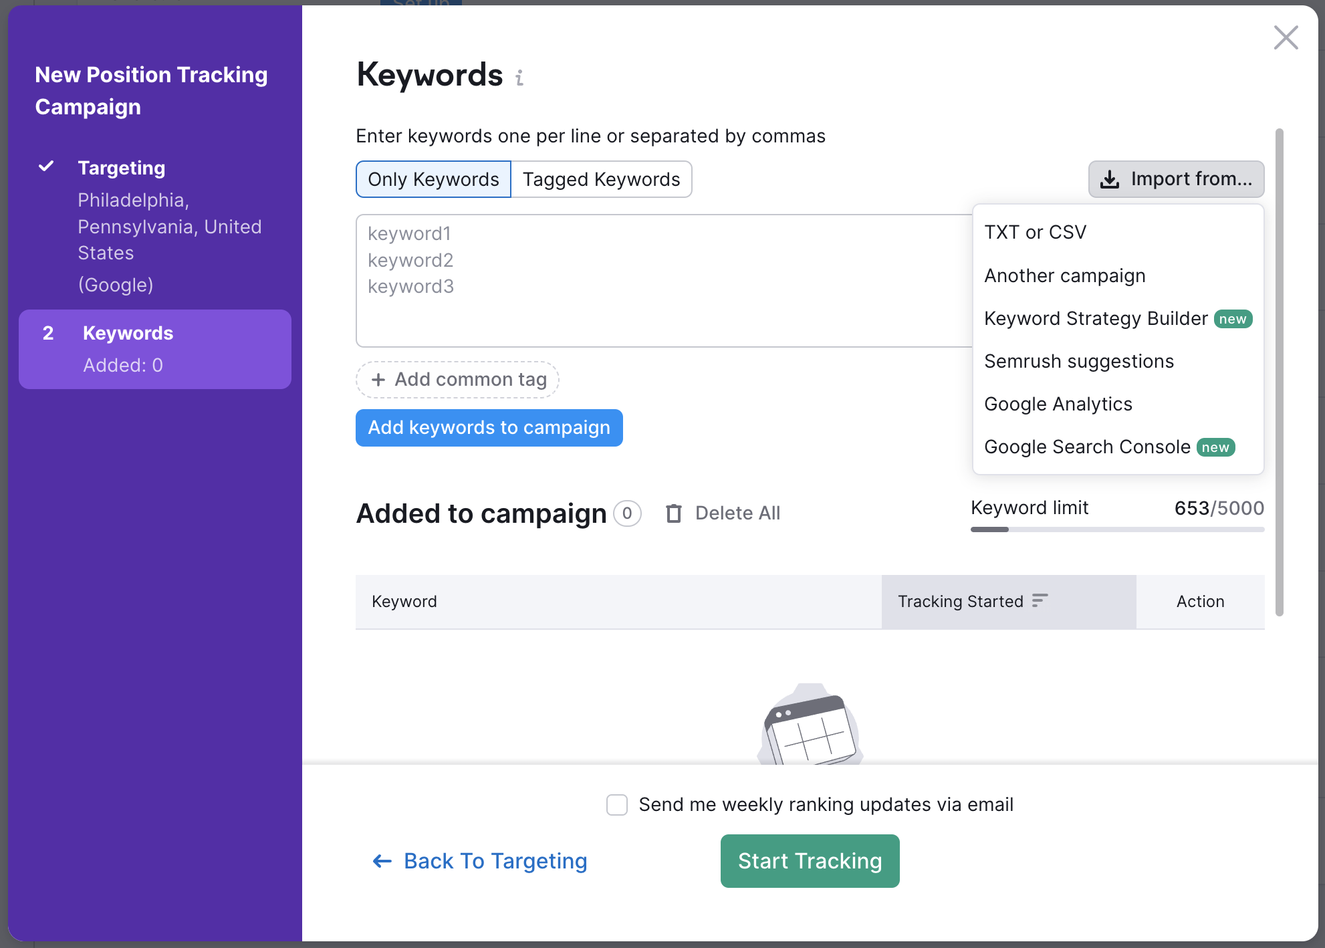Image resolution: width=1325 pixels, height=948 pixels.
Task: Click the Added to campaign count badge
Action: pyautogui.click(x=627, y=513)
